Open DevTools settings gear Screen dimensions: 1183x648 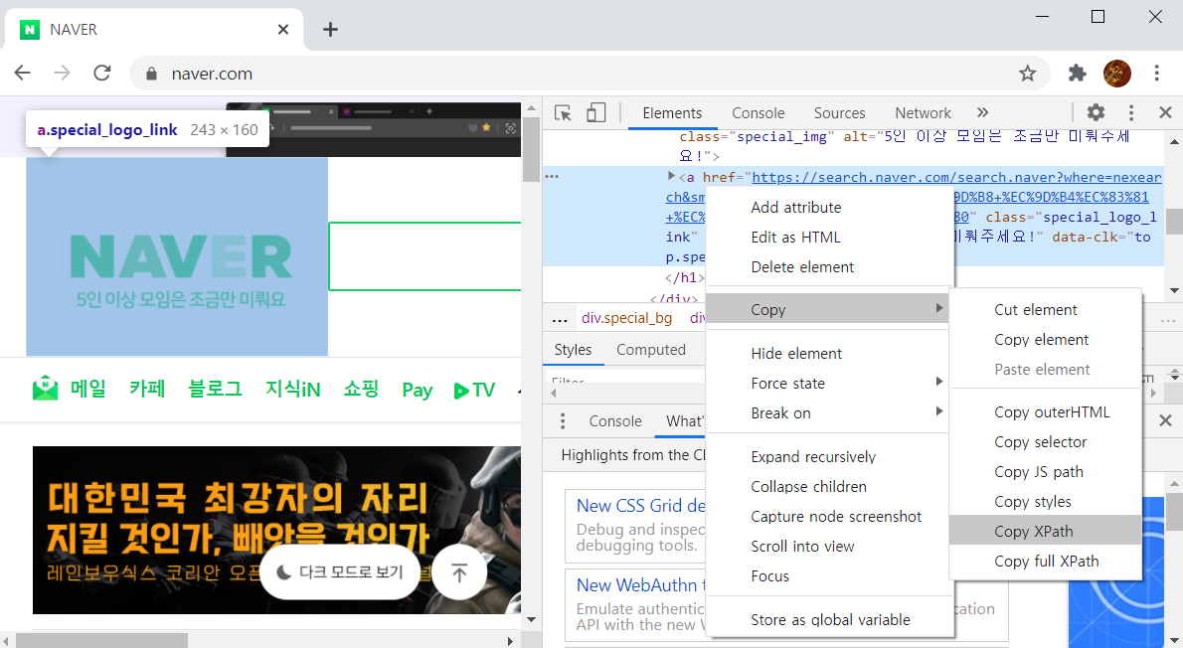tap(1096, 113)
